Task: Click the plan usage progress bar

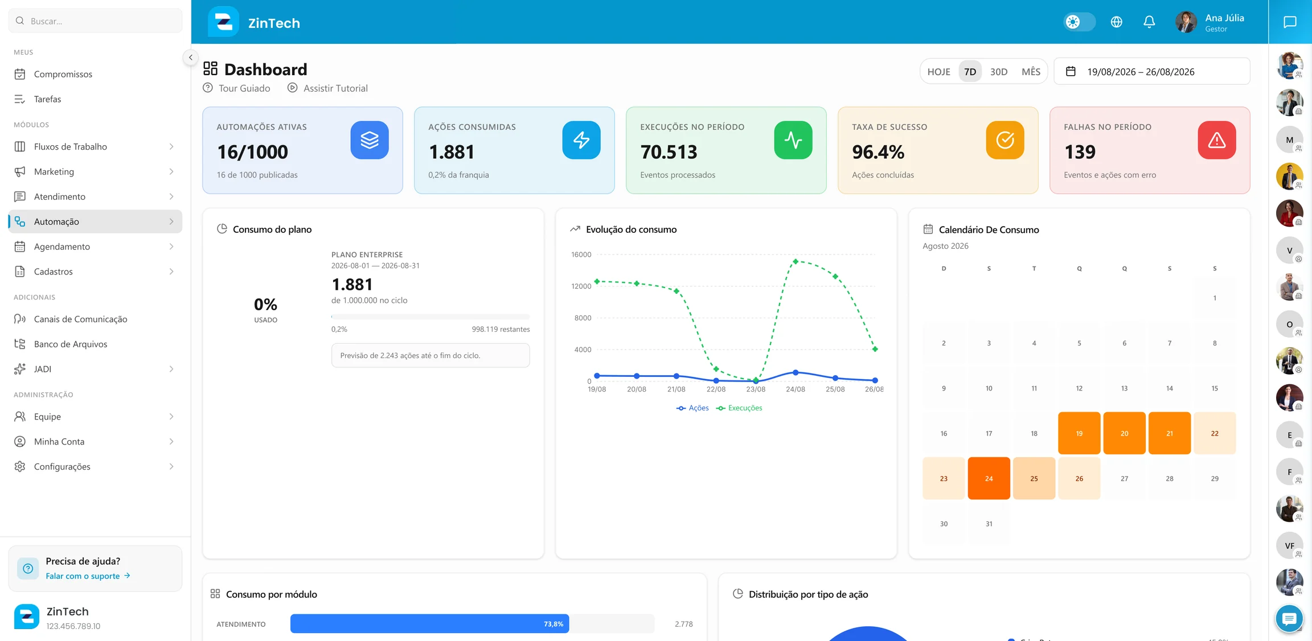Action: (x=430, y=317)
